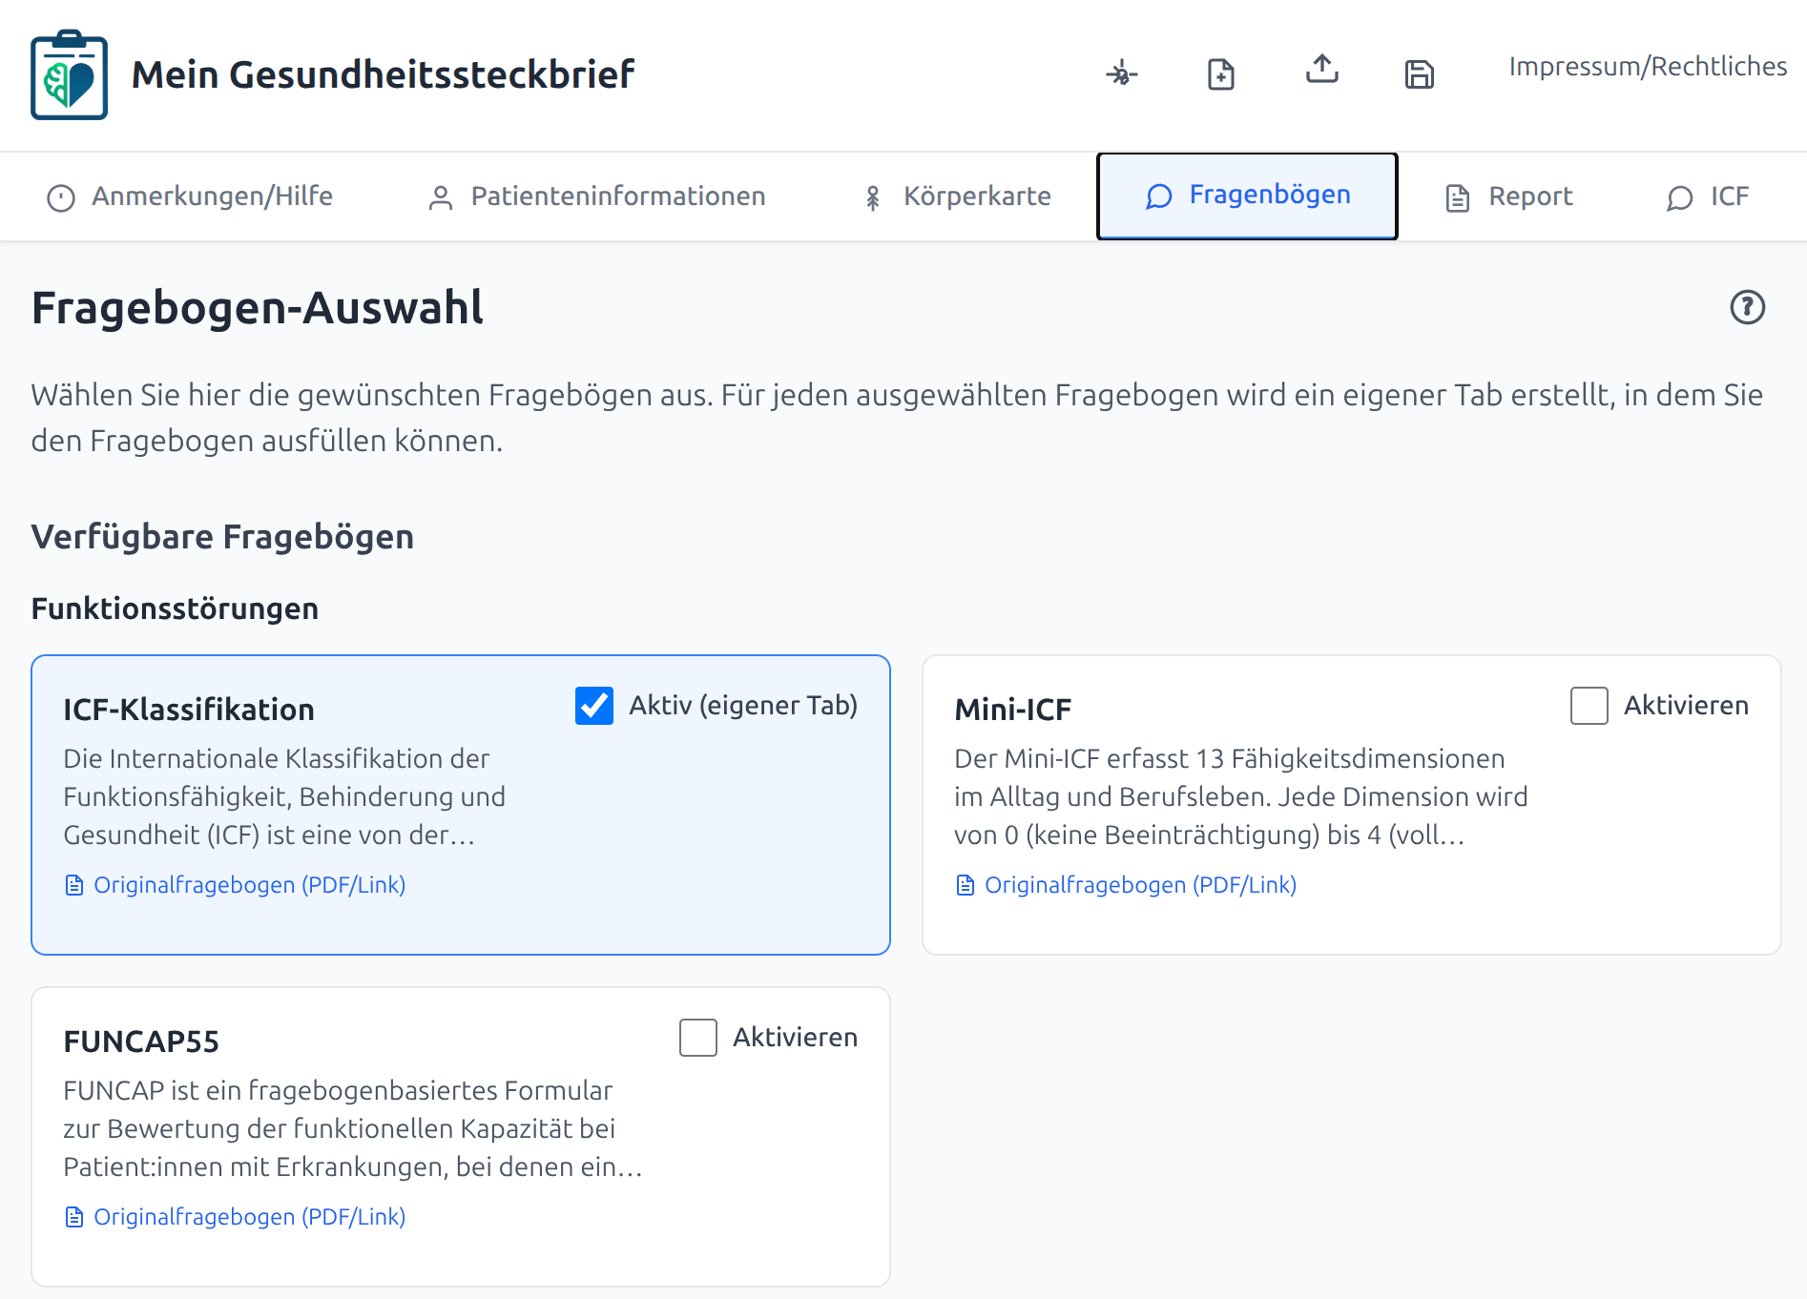This screenshot has height=1299, width=1807.
Task: Click the new document plus icon
Action: [x=1221, y=73]
